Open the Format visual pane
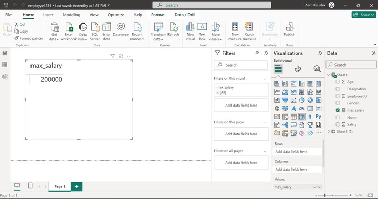Image resolution: width=378 pixels, height=199 pixels. coord(298,69)
